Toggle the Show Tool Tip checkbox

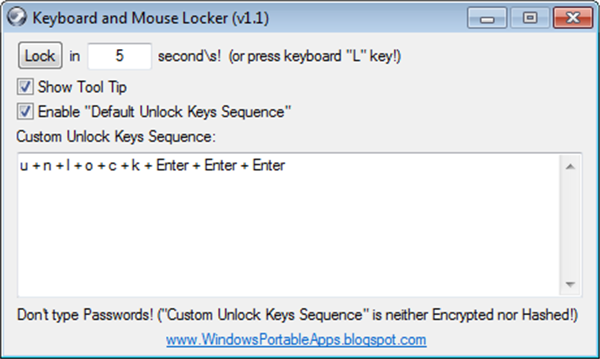tap(25, 87)
